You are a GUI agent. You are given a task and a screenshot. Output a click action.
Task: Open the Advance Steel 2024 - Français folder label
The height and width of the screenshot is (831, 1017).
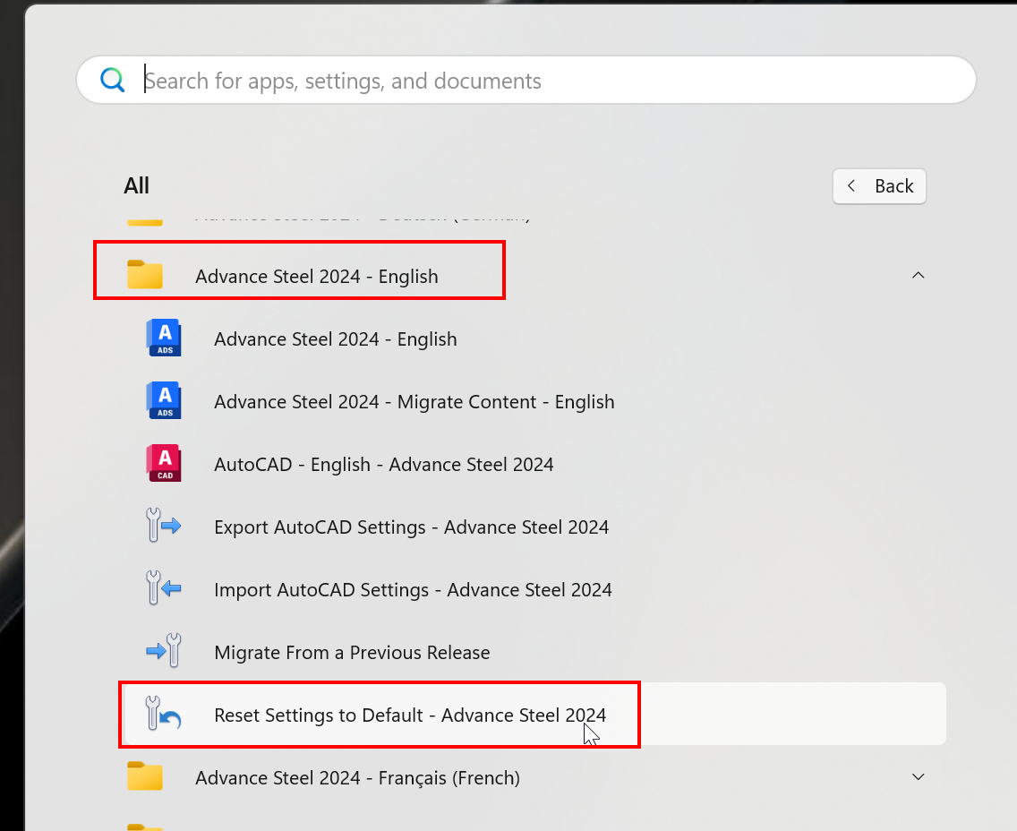(x=357, y=778)
